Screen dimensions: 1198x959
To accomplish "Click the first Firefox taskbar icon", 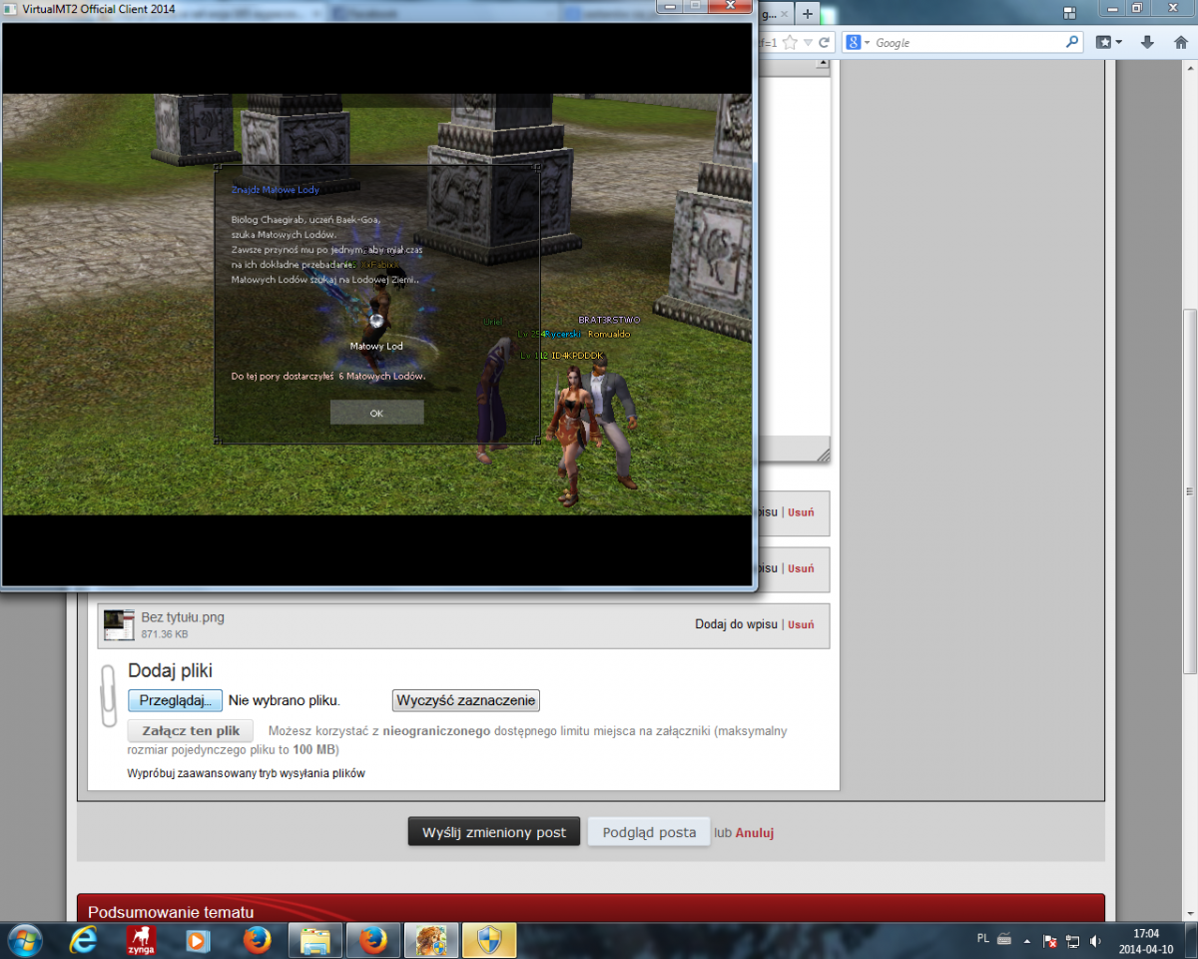I will [x=257, y=940].
